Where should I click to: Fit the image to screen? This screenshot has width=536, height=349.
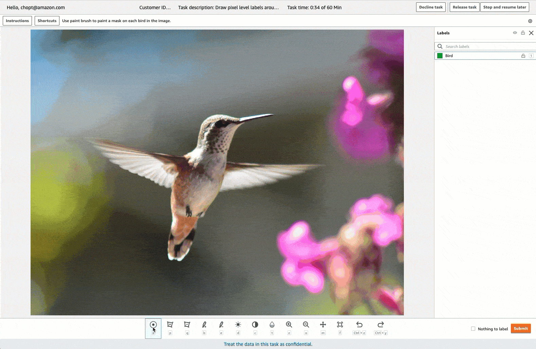340,325
